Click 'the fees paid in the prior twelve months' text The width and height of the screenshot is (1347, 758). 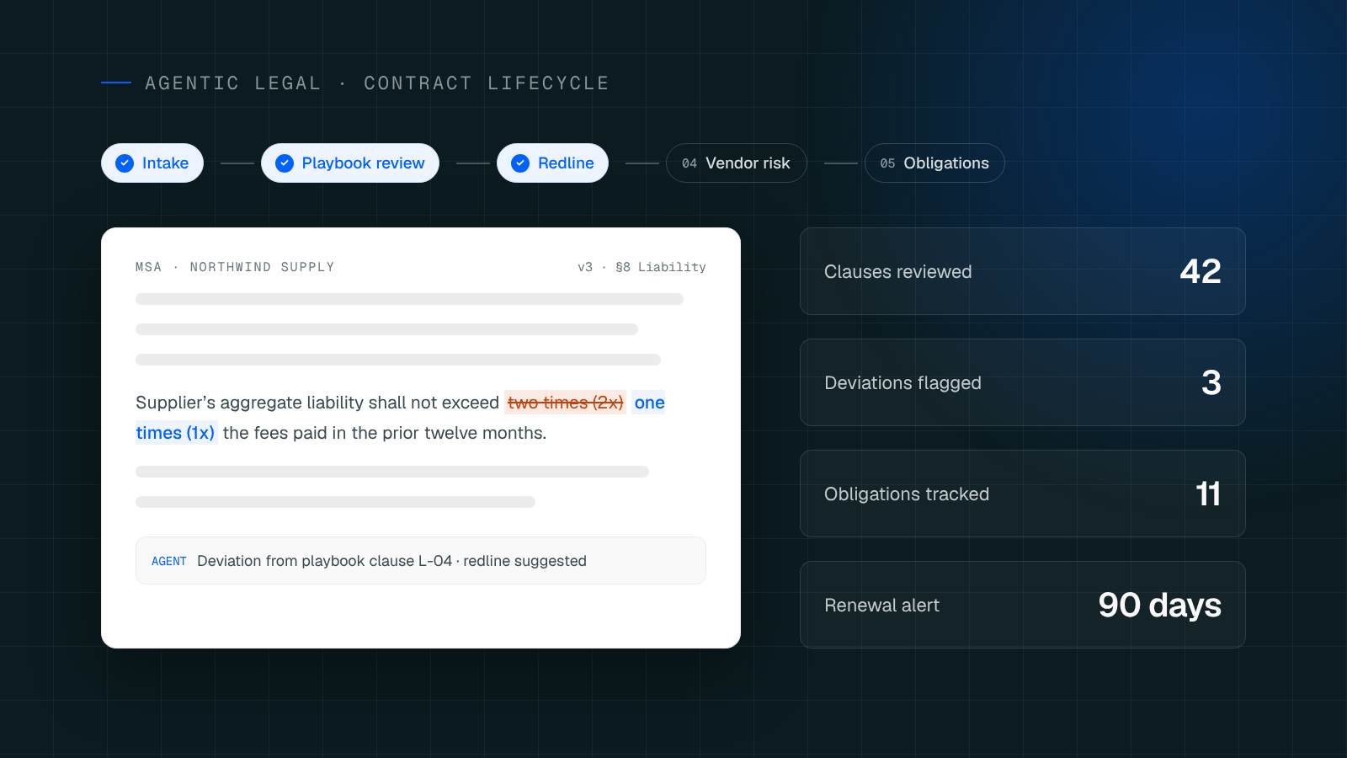click(385, 433)
